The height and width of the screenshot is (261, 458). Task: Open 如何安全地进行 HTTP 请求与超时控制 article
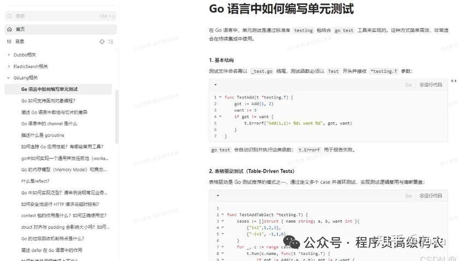click(60, 204)
